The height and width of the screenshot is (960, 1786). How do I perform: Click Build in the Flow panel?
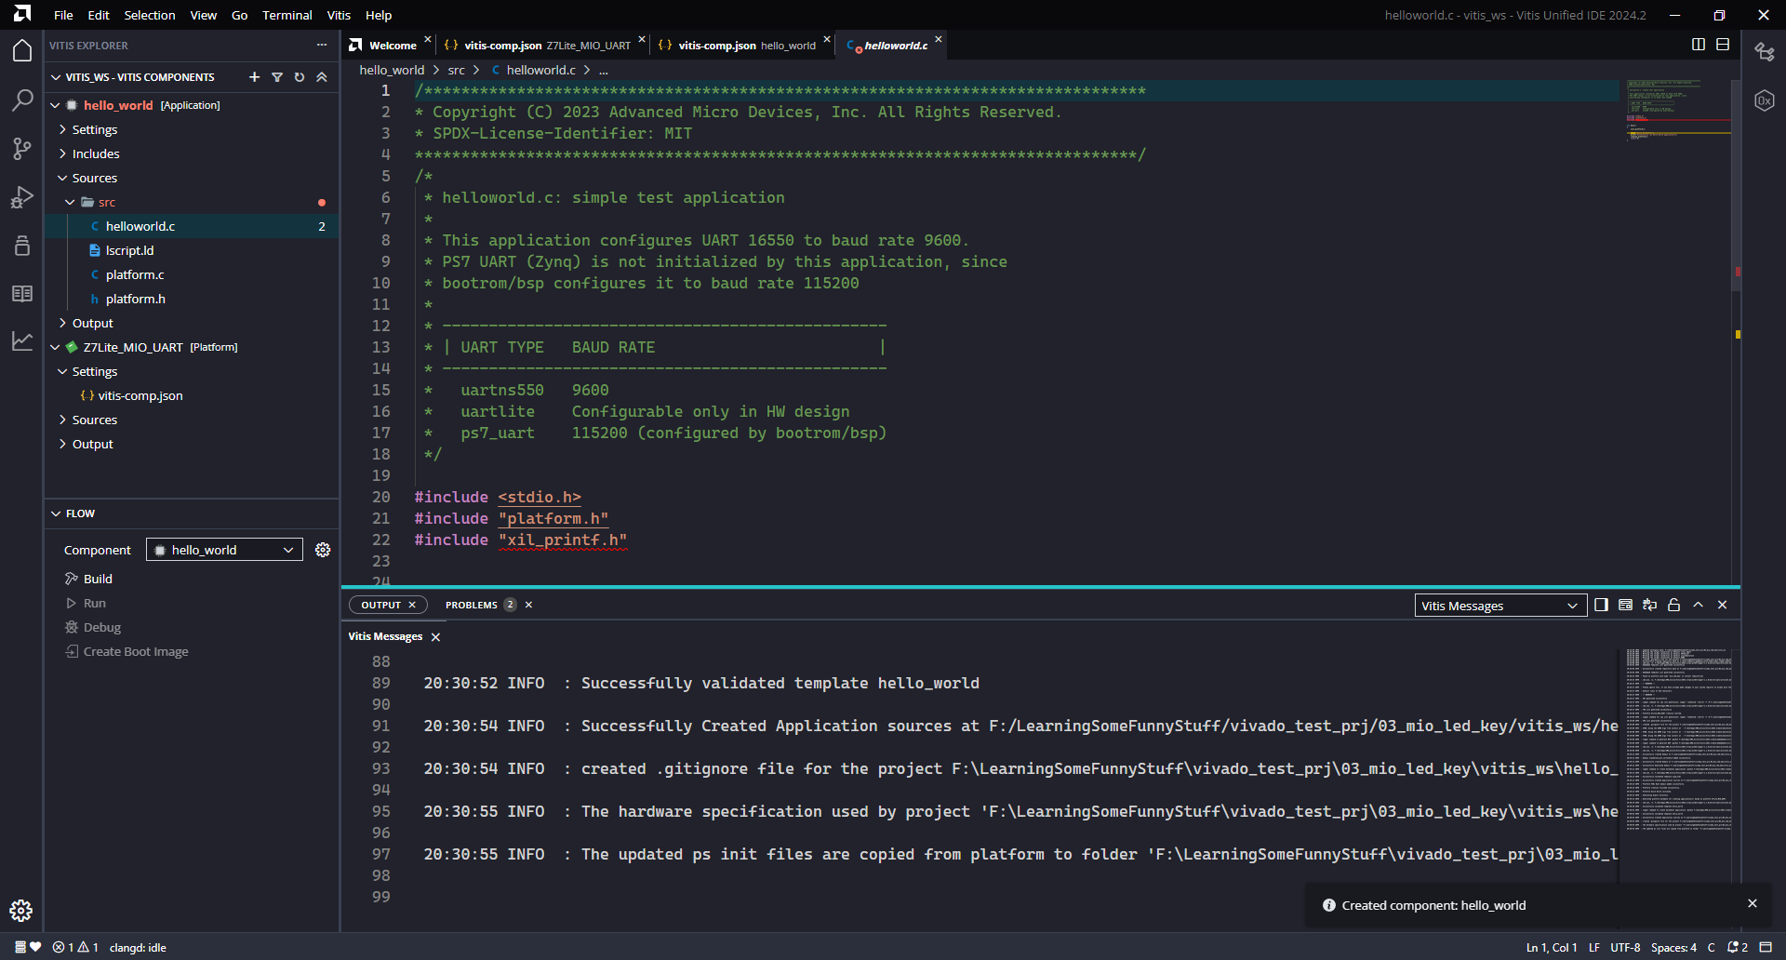coord(98,579)
